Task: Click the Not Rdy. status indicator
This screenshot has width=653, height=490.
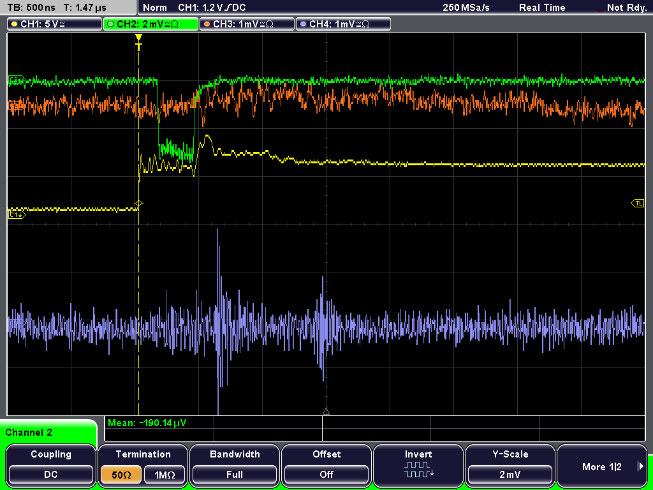Action: tap(626, 8)
